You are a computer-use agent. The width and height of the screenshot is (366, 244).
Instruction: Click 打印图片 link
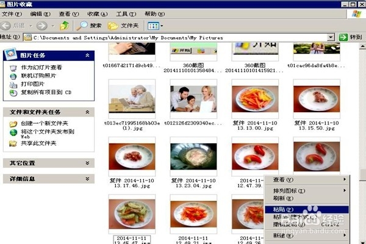click(33, 84)
